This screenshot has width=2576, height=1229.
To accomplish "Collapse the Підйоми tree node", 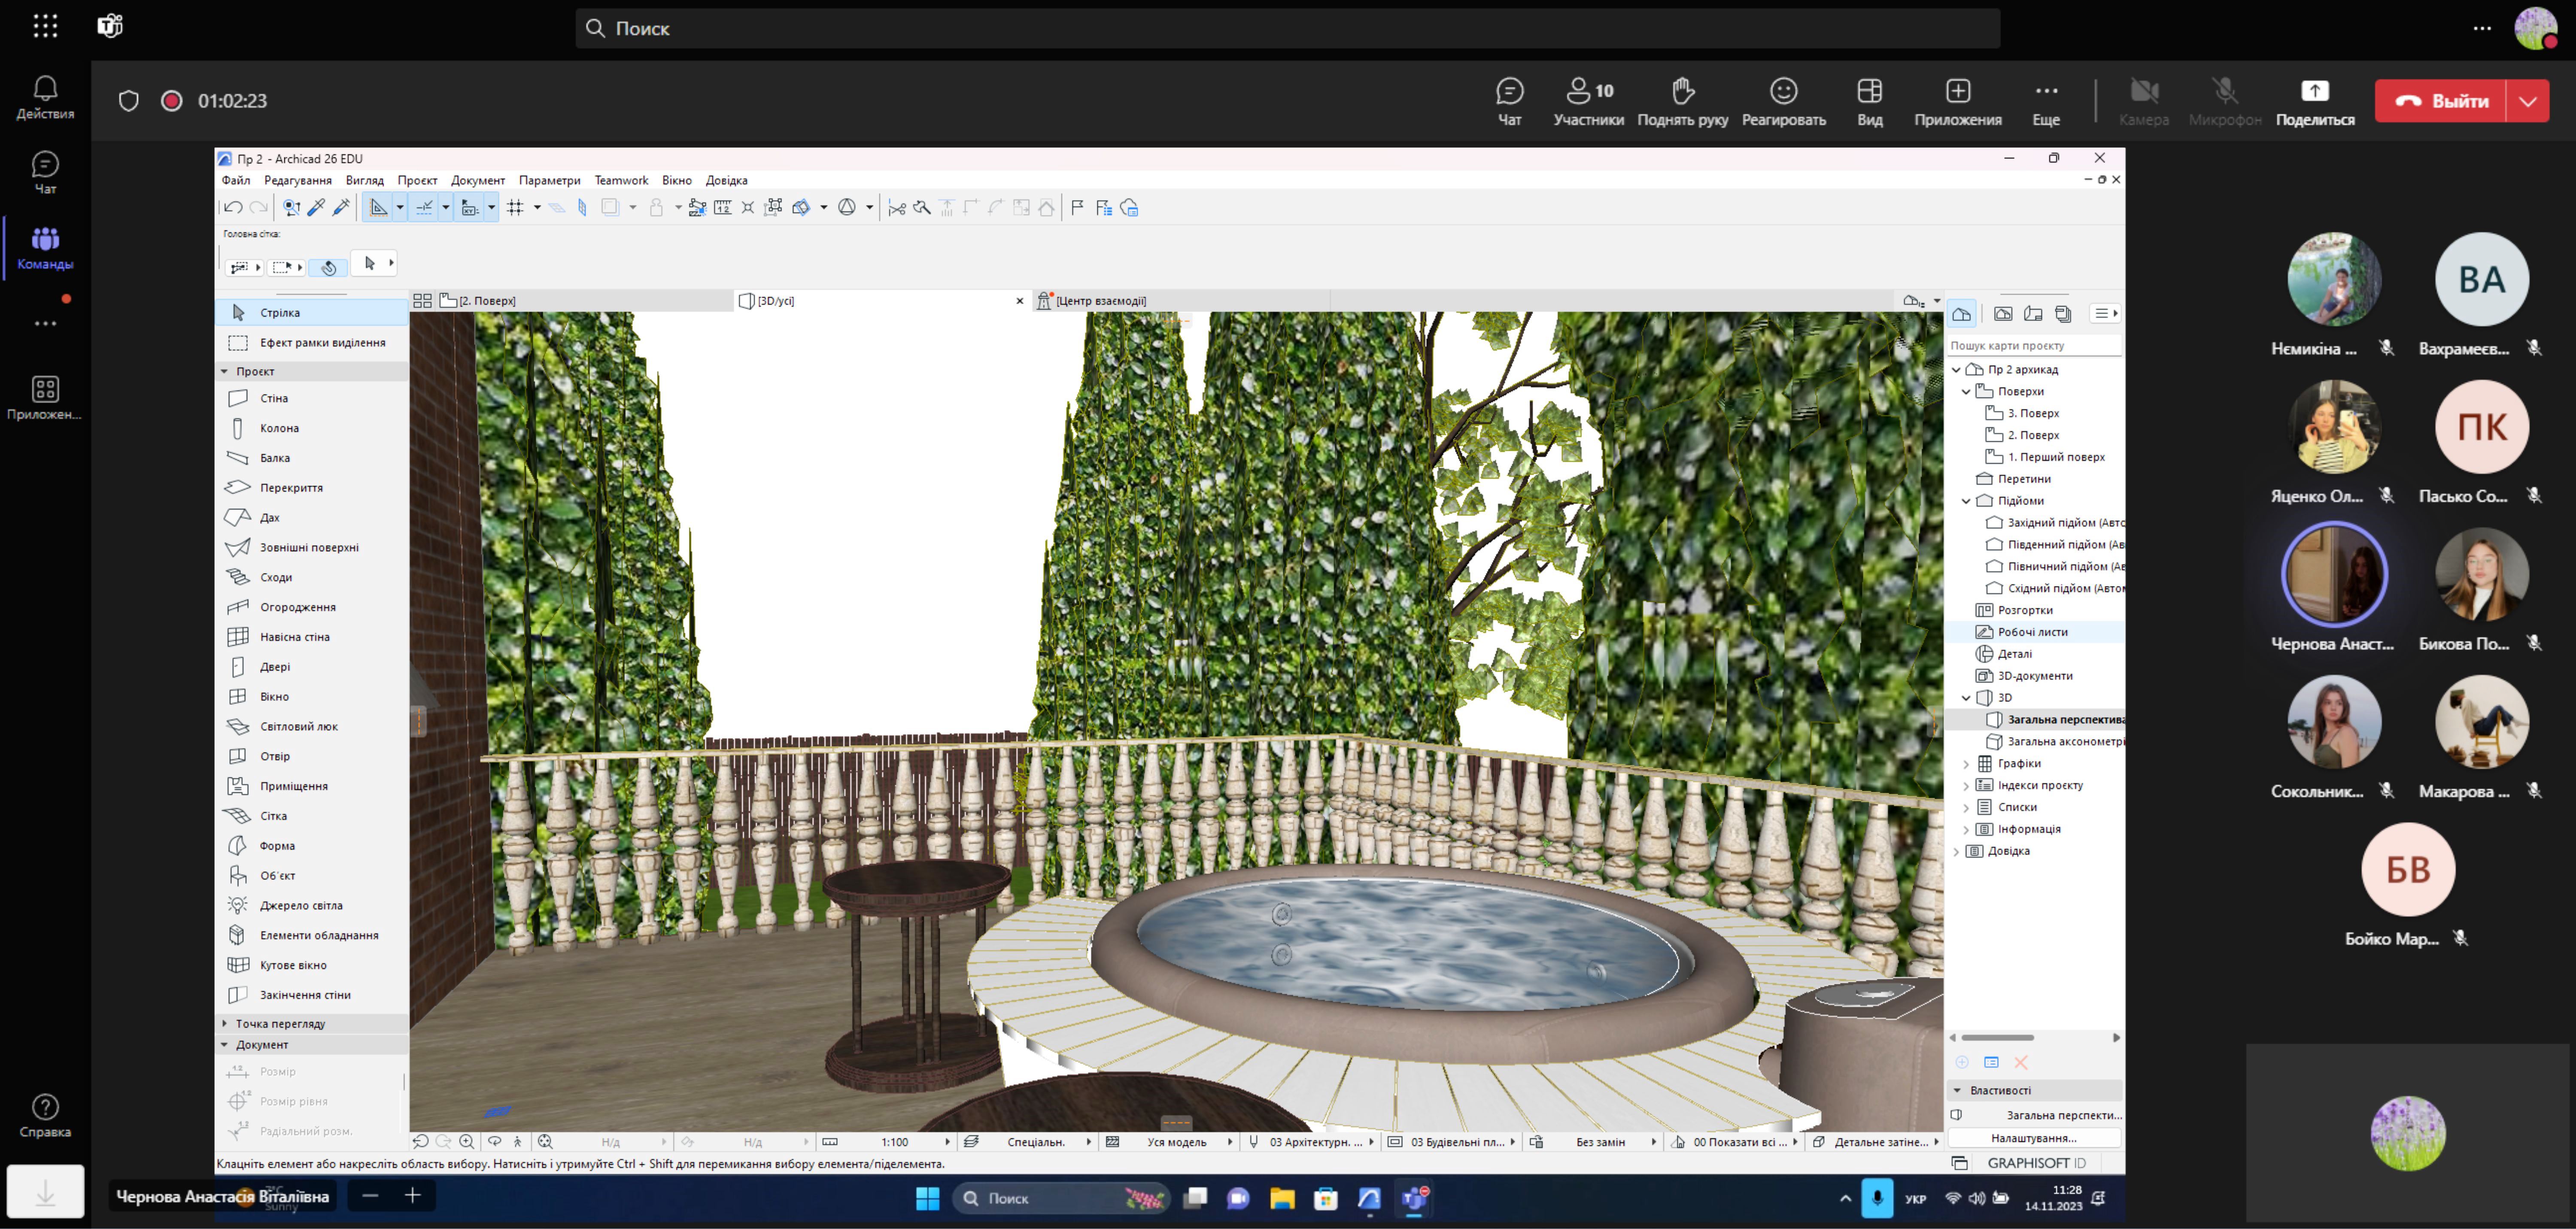I will tap(1966, 501).
